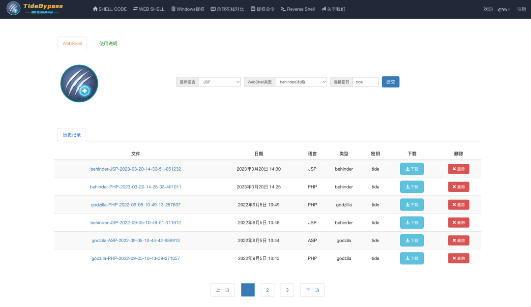Delete the behinder-JSP-2023-03-20 record

(459, 169)
